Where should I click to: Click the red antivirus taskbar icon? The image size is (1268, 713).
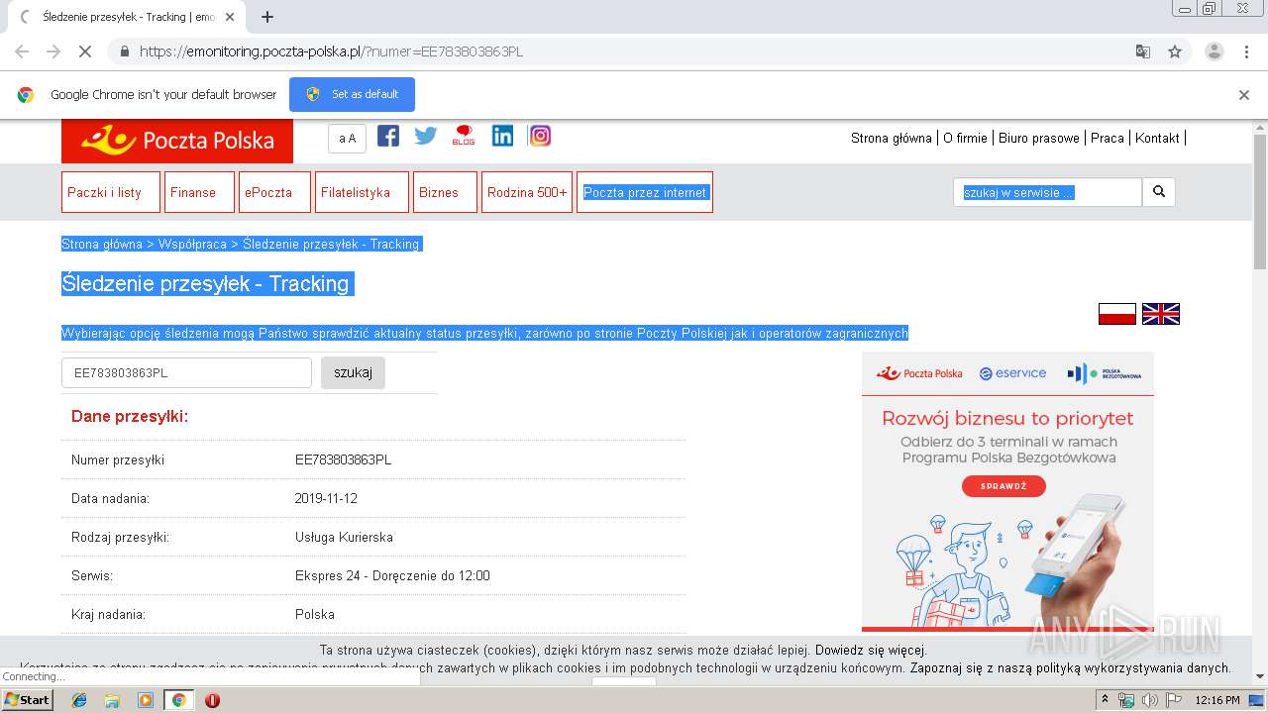[212, 700]
